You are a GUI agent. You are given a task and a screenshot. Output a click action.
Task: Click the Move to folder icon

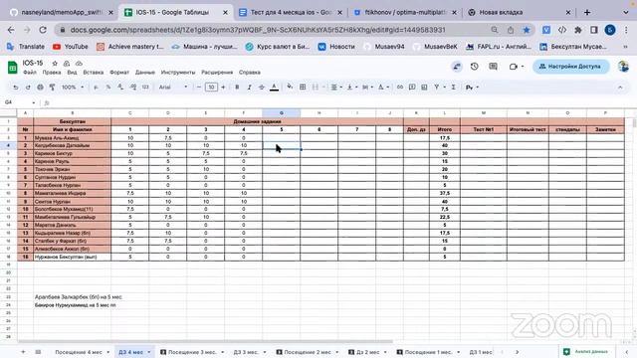pyautogui.click(x=67, y=64)
